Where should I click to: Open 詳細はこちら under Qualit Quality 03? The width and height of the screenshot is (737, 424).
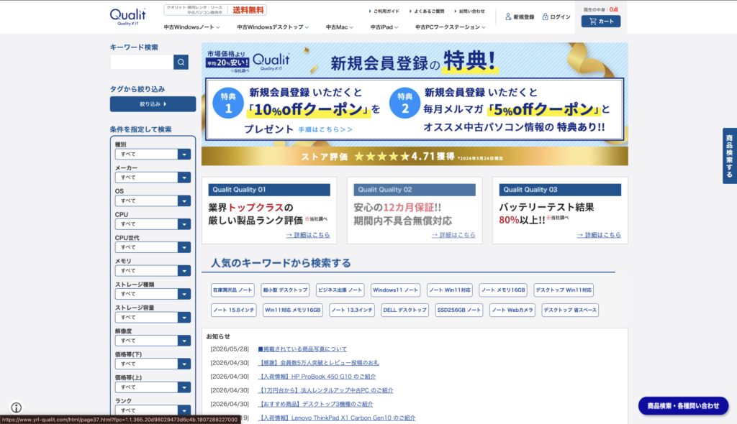[599, 235]
